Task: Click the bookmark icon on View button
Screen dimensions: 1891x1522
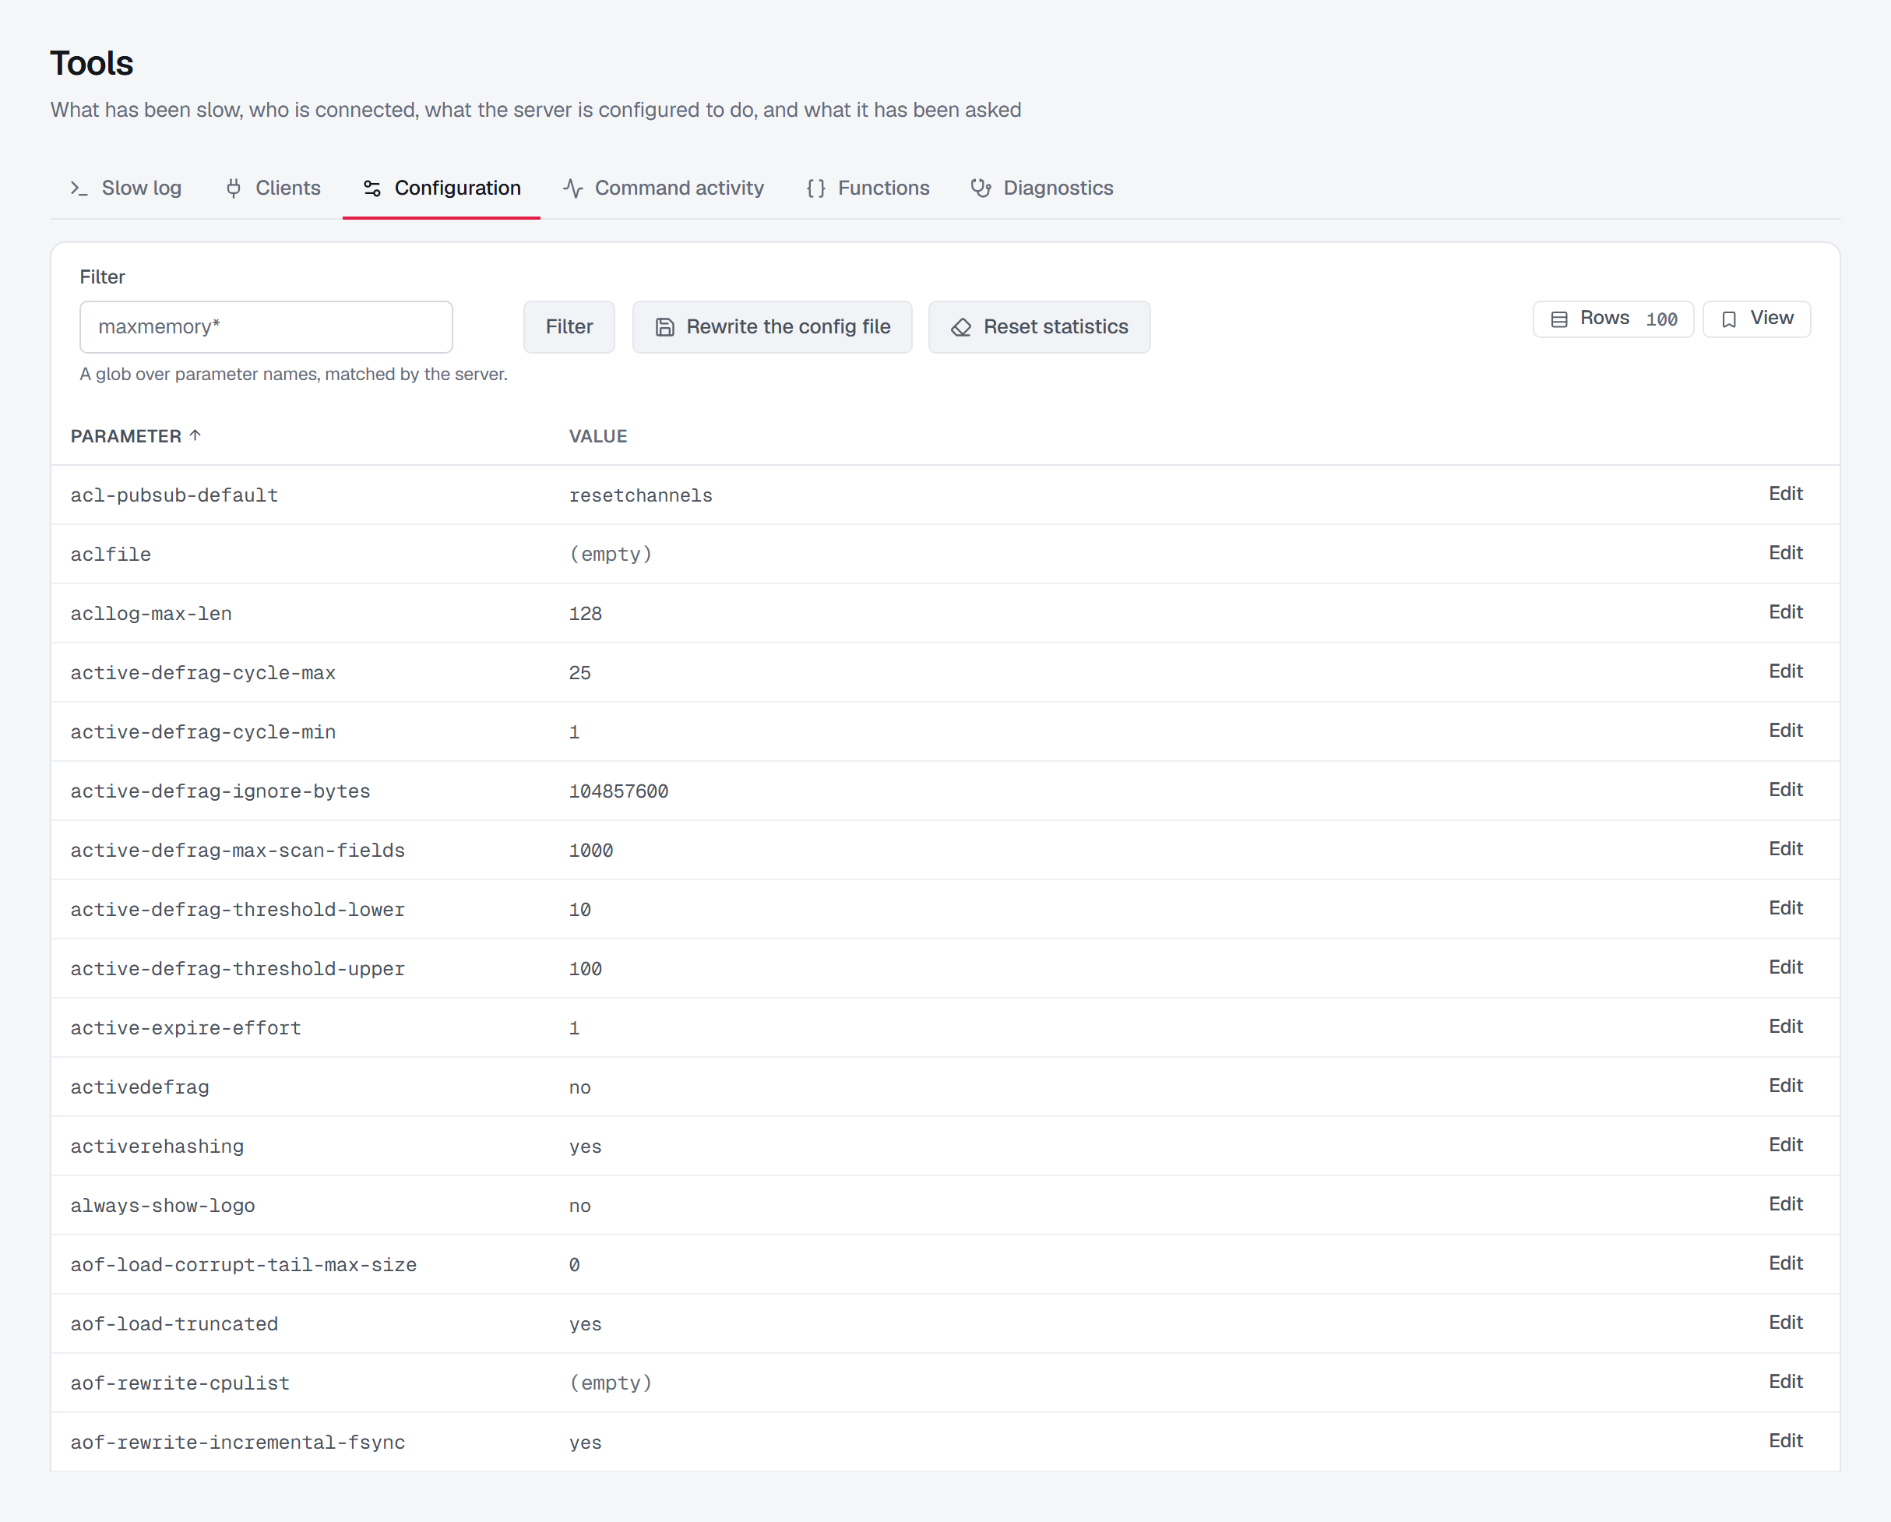Action: click(1729, 319)
